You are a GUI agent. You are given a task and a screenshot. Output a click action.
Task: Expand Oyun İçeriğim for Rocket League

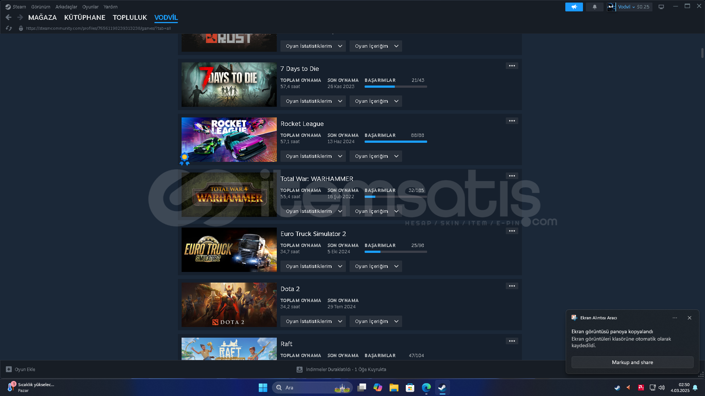coord(376,156)
